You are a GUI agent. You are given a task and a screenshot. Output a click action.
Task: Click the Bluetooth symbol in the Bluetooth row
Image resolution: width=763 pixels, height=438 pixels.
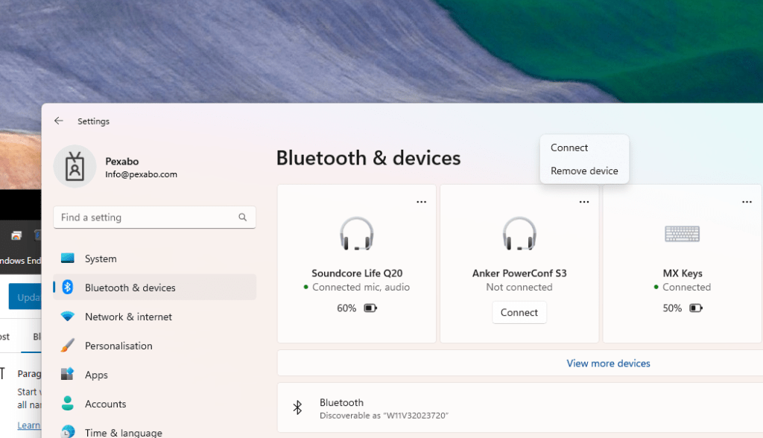[297, 407]
